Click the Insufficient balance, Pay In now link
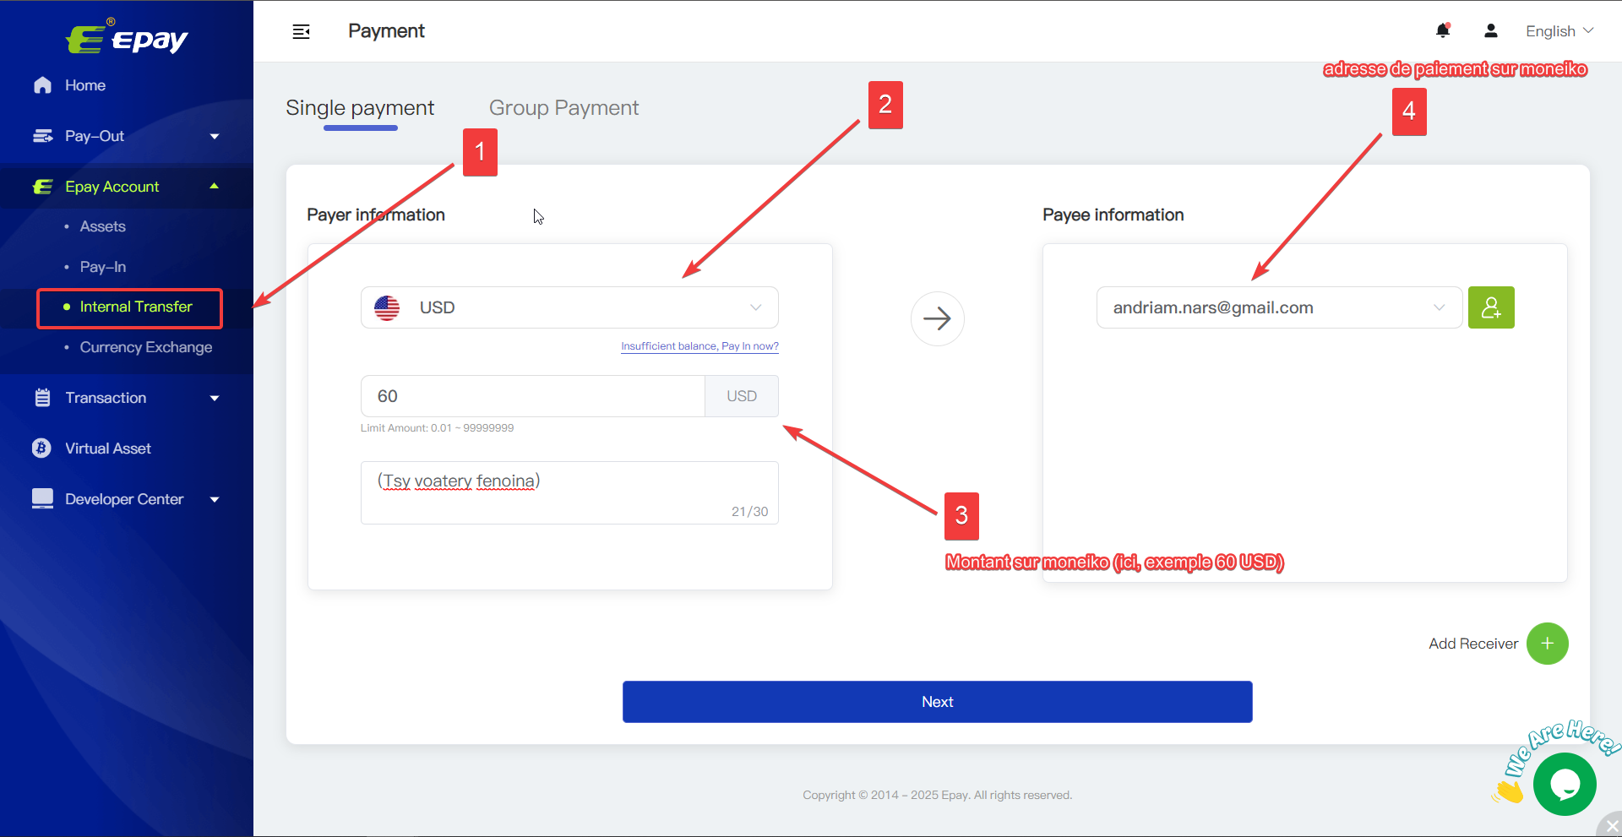1622x837 pixels. (x=699, y=346)
